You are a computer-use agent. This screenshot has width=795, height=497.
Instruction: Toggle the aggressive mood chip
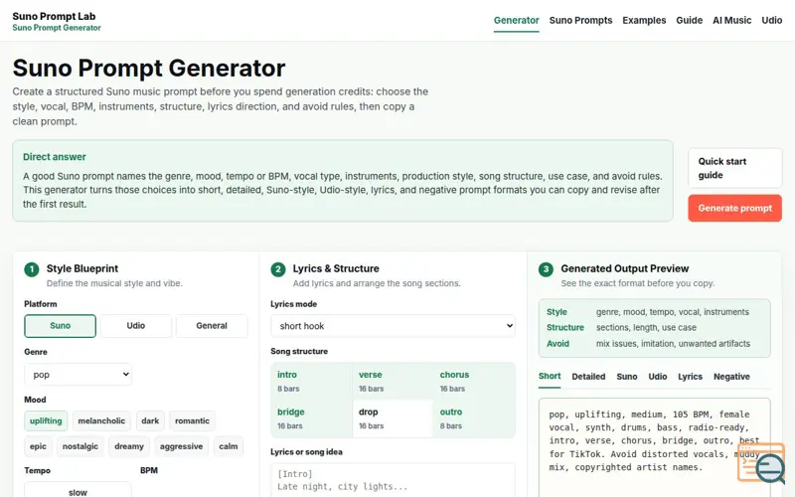click(x=181, y=446)
